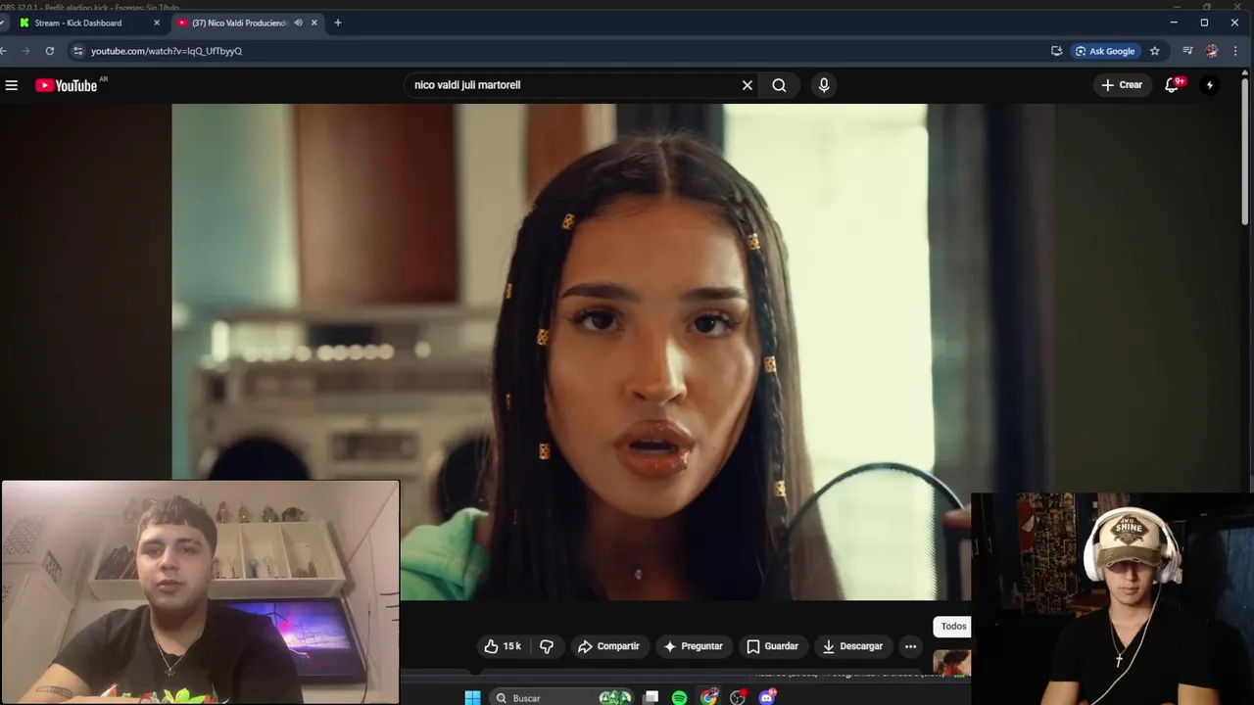Click the Ask Google lens button

click(x=1105, y=51)
